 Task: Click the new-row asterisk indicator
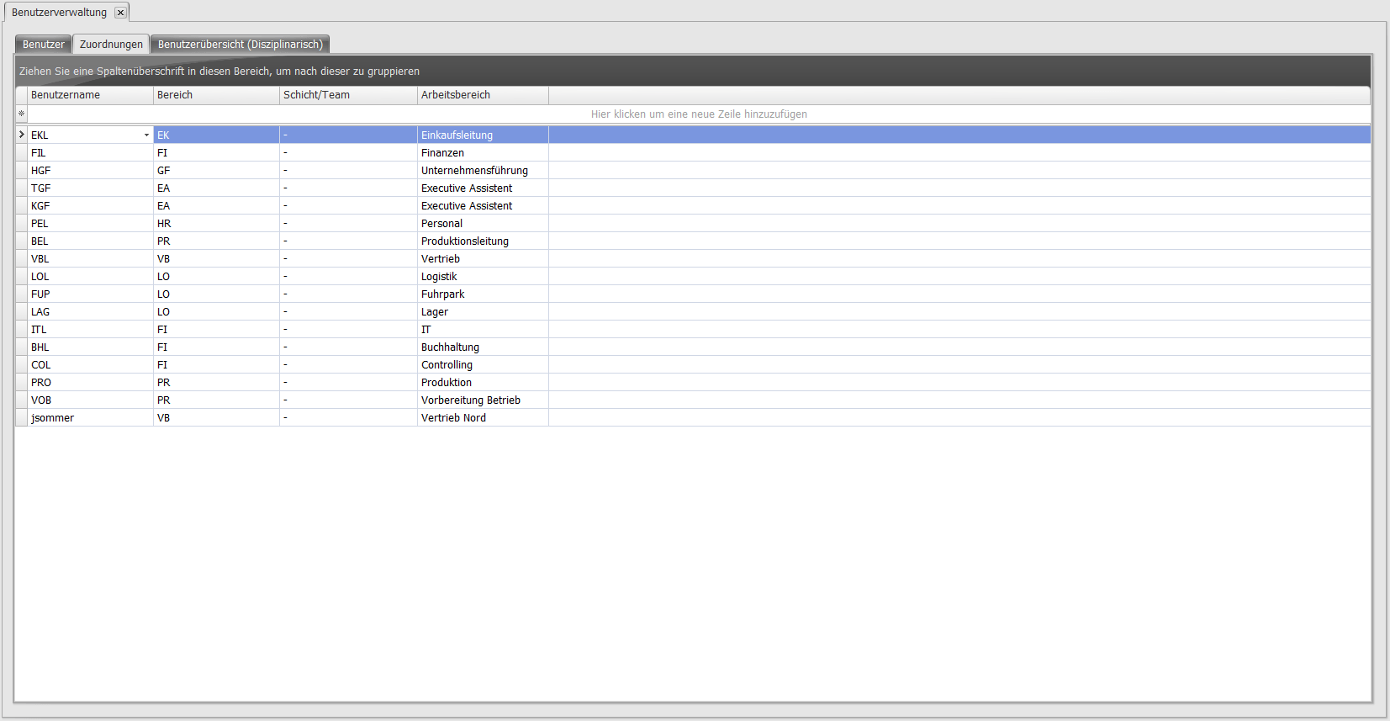(21, 114)
